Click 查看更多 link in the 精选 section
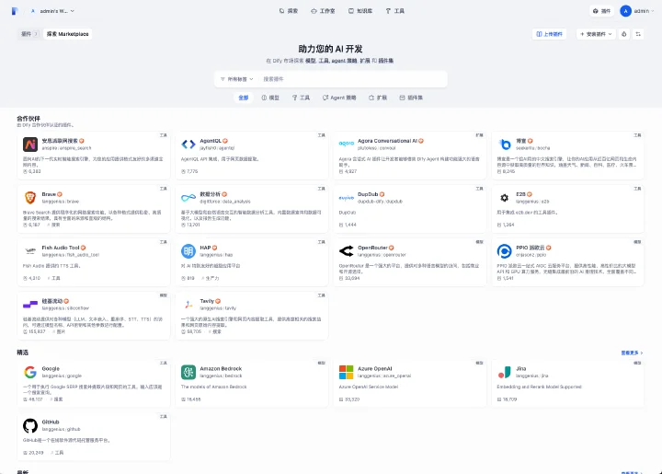 pos(632,353)
